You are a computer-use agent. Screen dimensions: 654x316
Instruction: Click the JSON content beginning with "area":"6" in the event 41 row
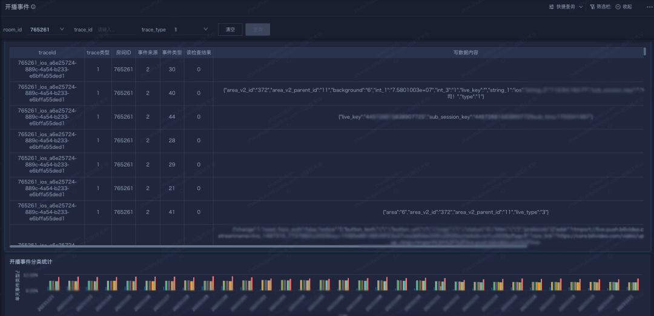[466, 212]
